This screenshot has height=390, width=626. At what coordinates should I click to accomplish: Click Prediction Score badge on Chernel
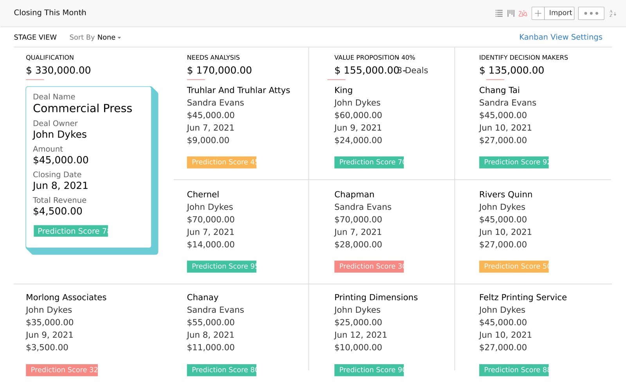coord(221,266)
